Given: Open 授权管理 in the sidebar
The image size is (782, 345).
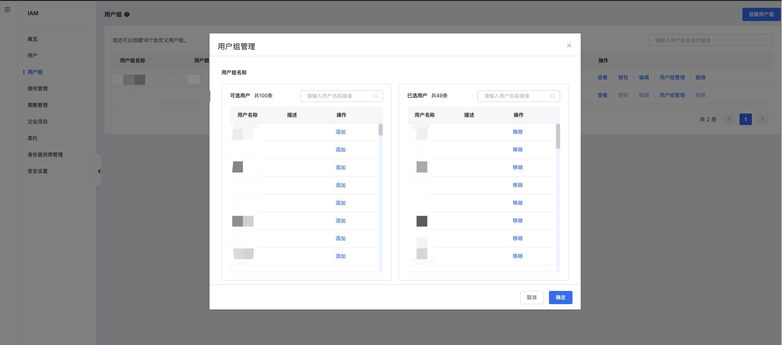Looking at the screenshot, I should click(x=38, y=89).
